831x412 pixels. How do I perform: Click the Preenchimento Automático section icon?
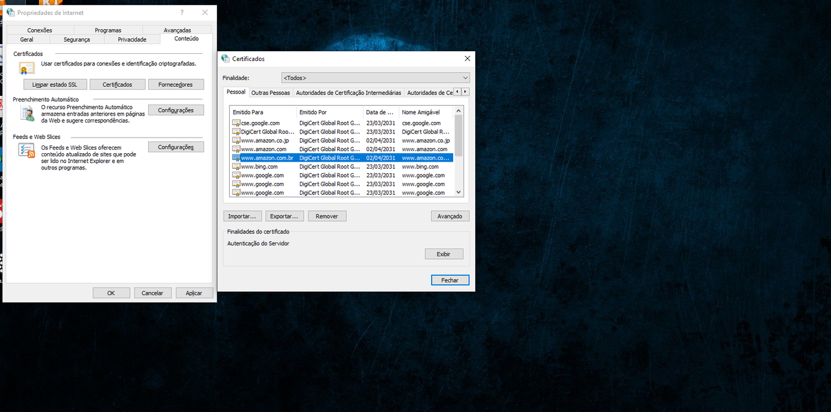pyautogui.click(x=27, y=113)
